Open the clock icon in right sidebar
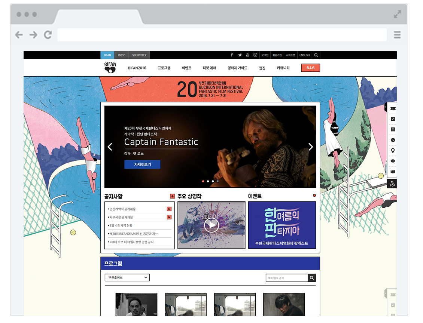This screenshot has width=423, height=323. [x=392, y=140]
